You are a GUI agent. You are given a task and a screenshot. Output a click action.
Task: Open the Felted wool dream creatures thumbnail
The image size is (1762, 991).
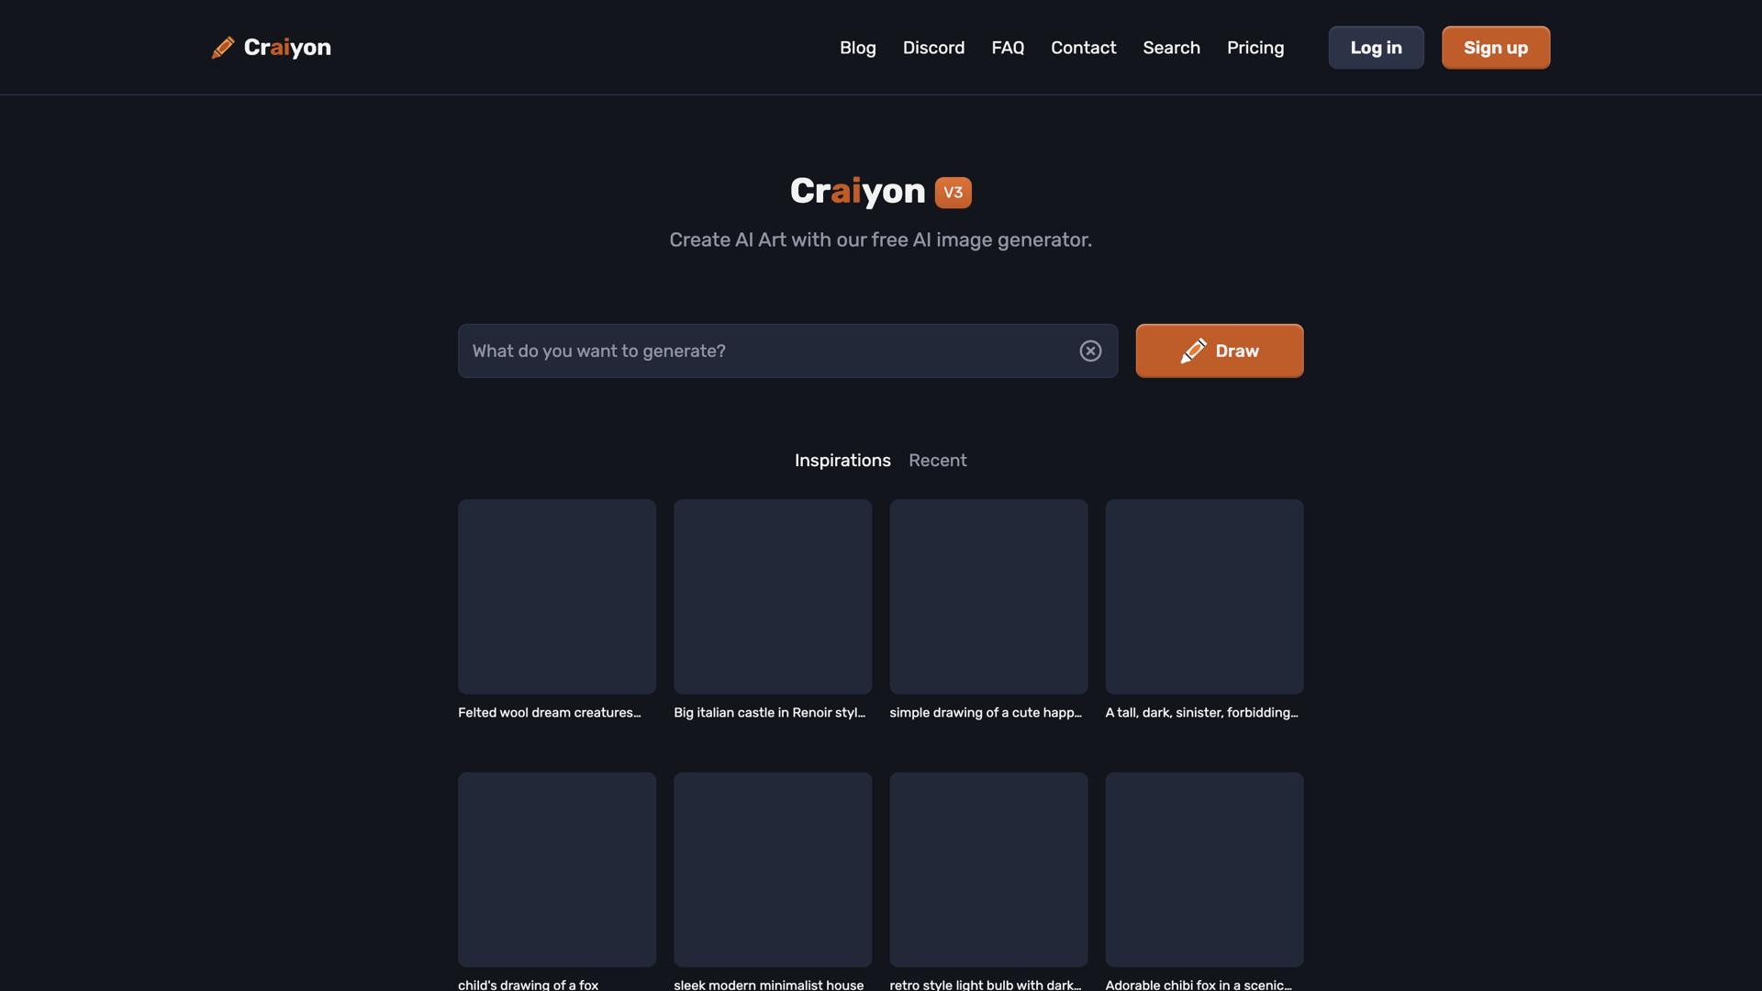coord(557,596)
